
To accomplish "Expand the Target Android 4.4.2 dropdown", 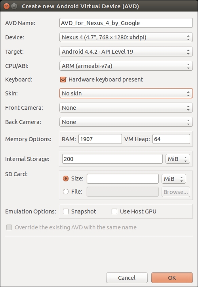I will (x=126, y=52).
